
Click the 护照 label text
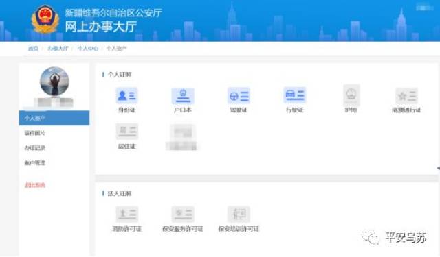pyautogui.click(x=351, y=110)
